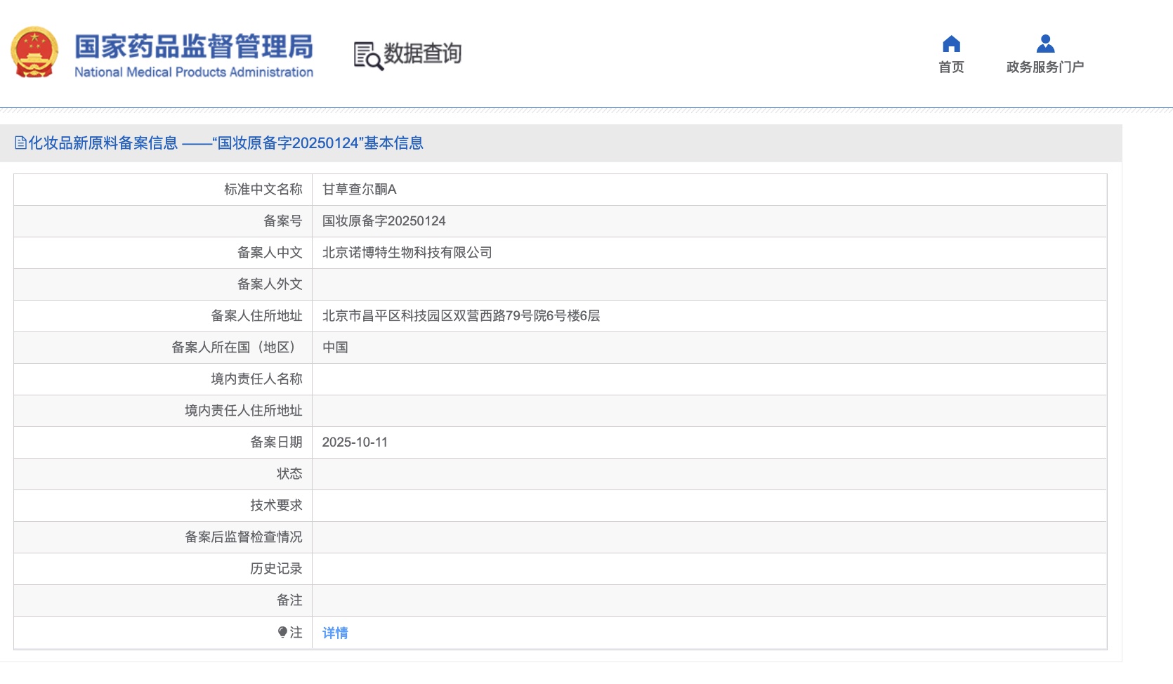The image size is (1173, 684).
Task: Click the document icon beside 化妆品新原料备案信息
Action: tap(20, 143)
